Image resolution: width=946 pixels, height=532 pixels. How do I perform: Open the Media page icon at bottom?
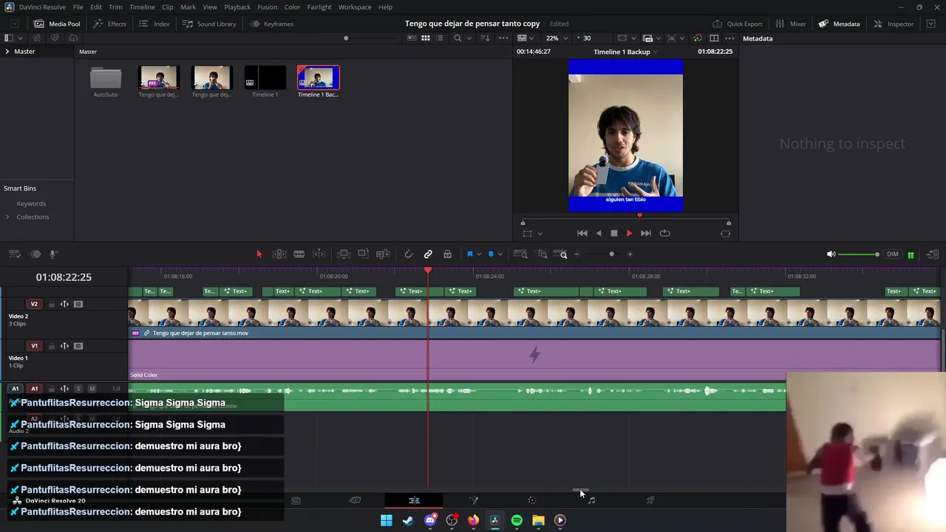tap(296, 500)
